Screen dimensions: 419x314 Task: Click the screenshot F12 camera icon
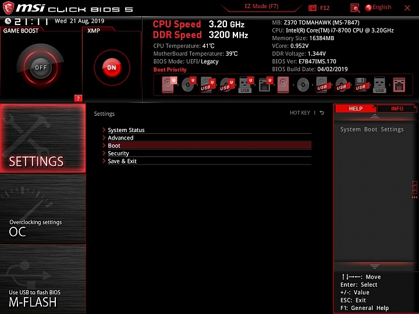click(312, 8)
